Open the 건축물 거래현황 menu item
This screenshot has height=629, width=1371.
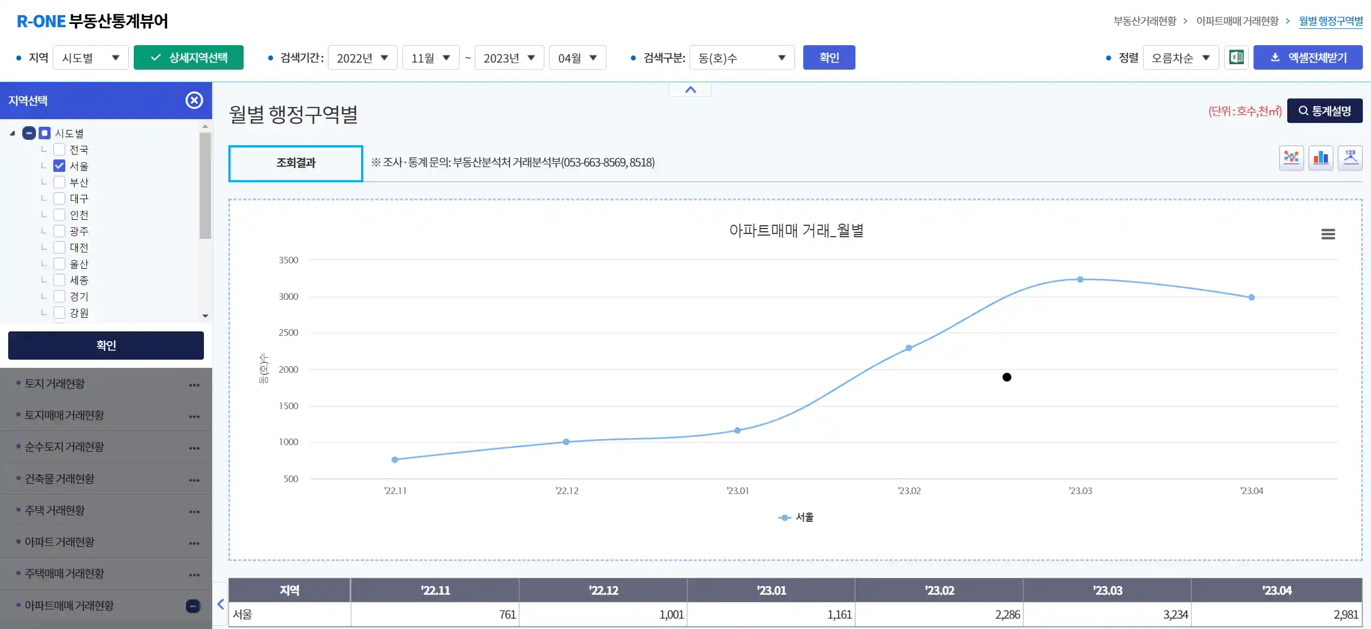tap(59, 479)
